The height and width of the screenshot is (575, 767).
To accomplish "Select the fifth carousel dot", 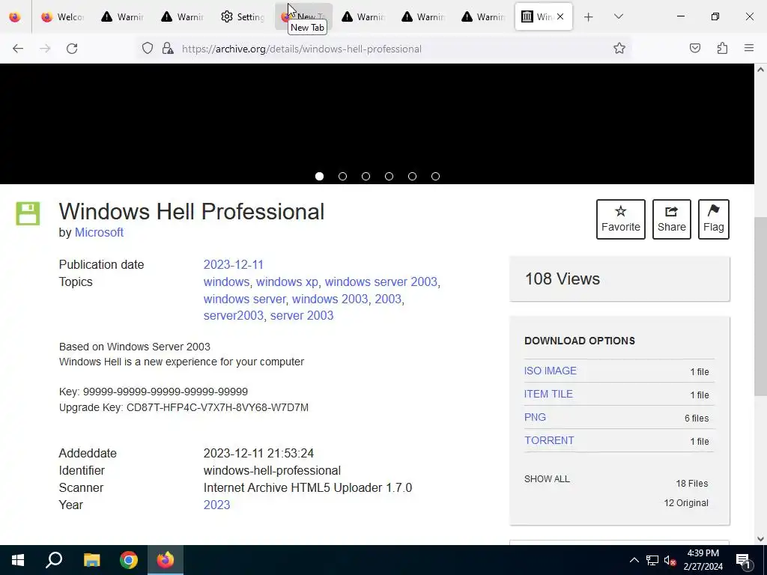I will (413, 176).
